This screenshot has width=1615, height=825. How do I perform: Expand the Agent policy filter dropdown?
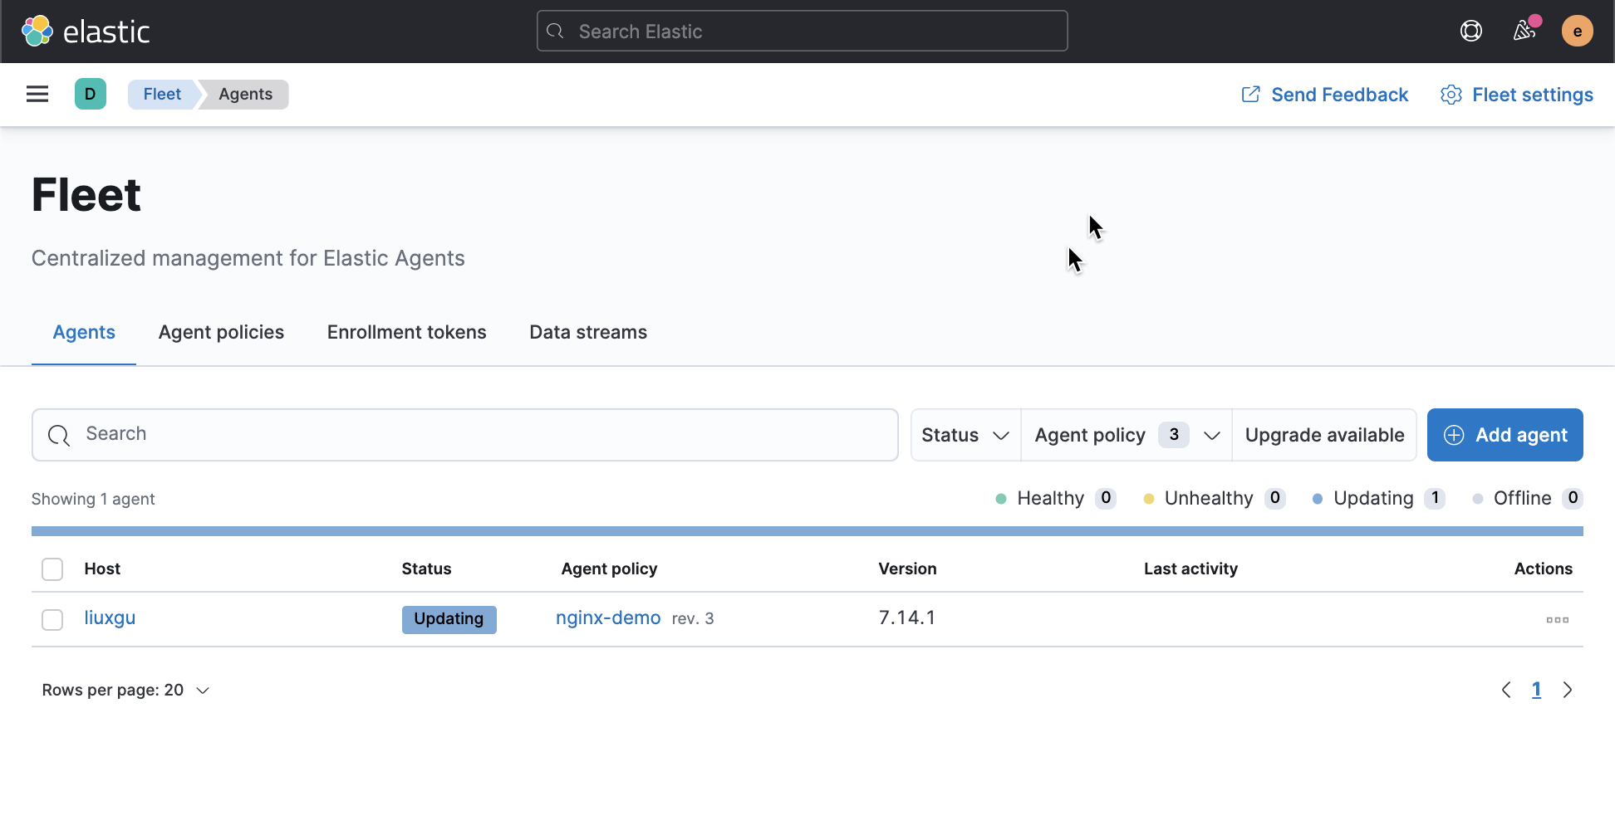coord(1127,435)
